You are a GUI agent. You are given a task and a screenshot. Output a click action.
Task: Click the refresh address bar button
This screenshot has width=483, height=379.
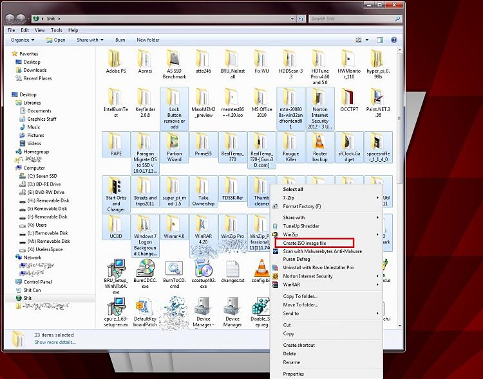301,19
